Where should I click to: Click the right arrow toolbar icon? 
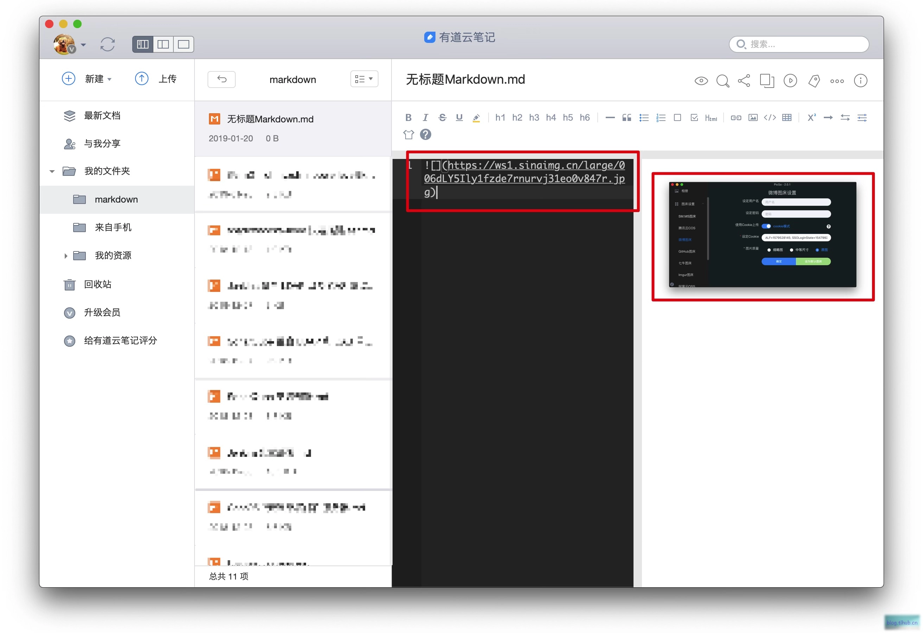point(828,118)
